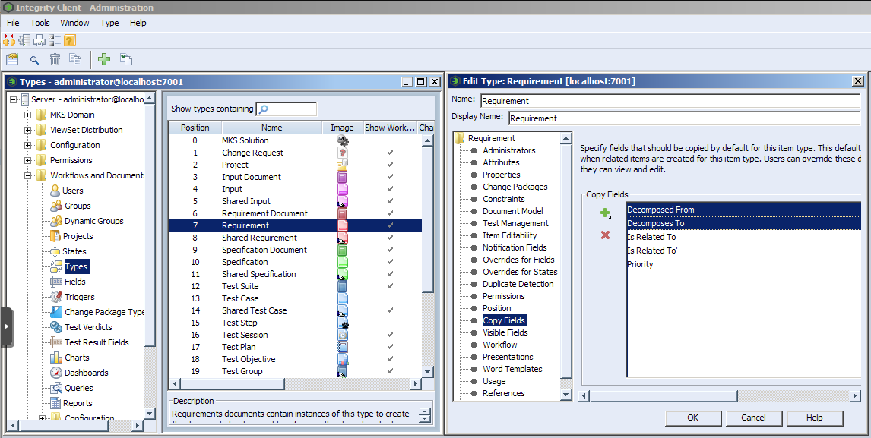Click the OK button in the Edit Type dialog
The image size is (871, 438).
[x=692, y=418]
